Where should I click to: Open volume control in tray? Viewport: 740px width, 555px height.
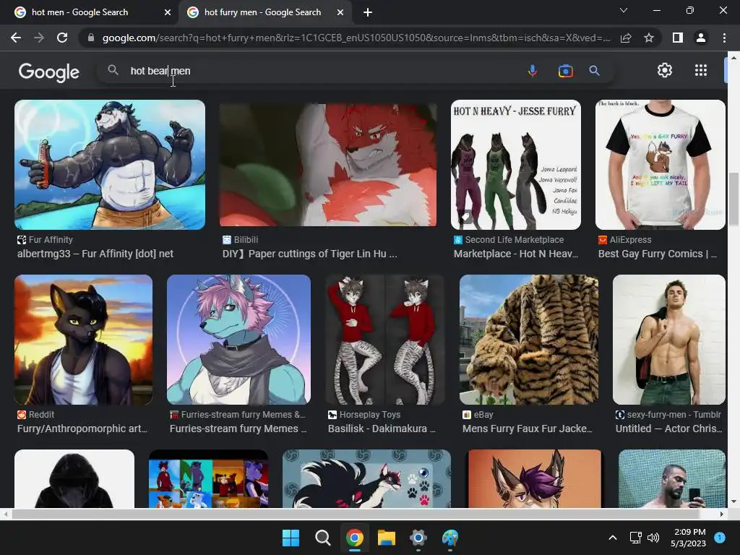pos(653,538)
